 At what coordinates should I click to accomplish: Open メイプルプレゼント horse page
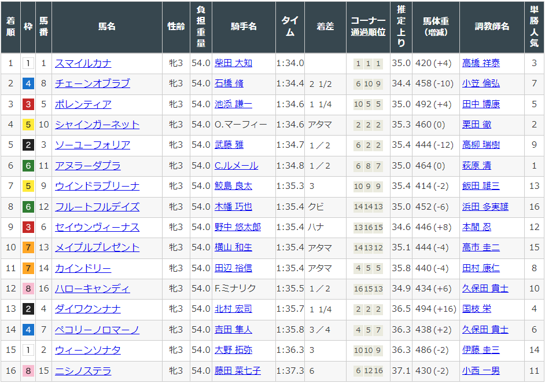(x=97, y=247)
